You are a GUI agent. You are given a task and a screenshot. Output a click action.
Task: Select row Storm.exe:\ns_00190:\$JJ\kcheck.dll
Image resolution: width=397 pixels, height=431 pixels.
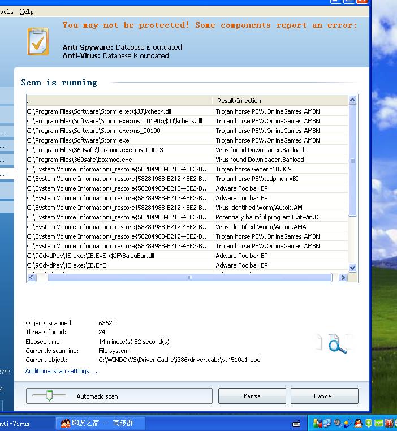point(187,121)
